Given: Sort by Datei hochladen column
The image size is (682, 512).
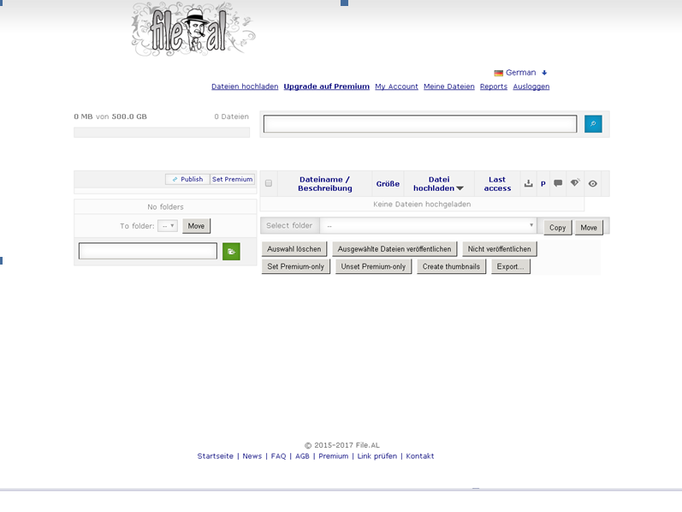Looking at the screenshot, I should tap(438, 184).
